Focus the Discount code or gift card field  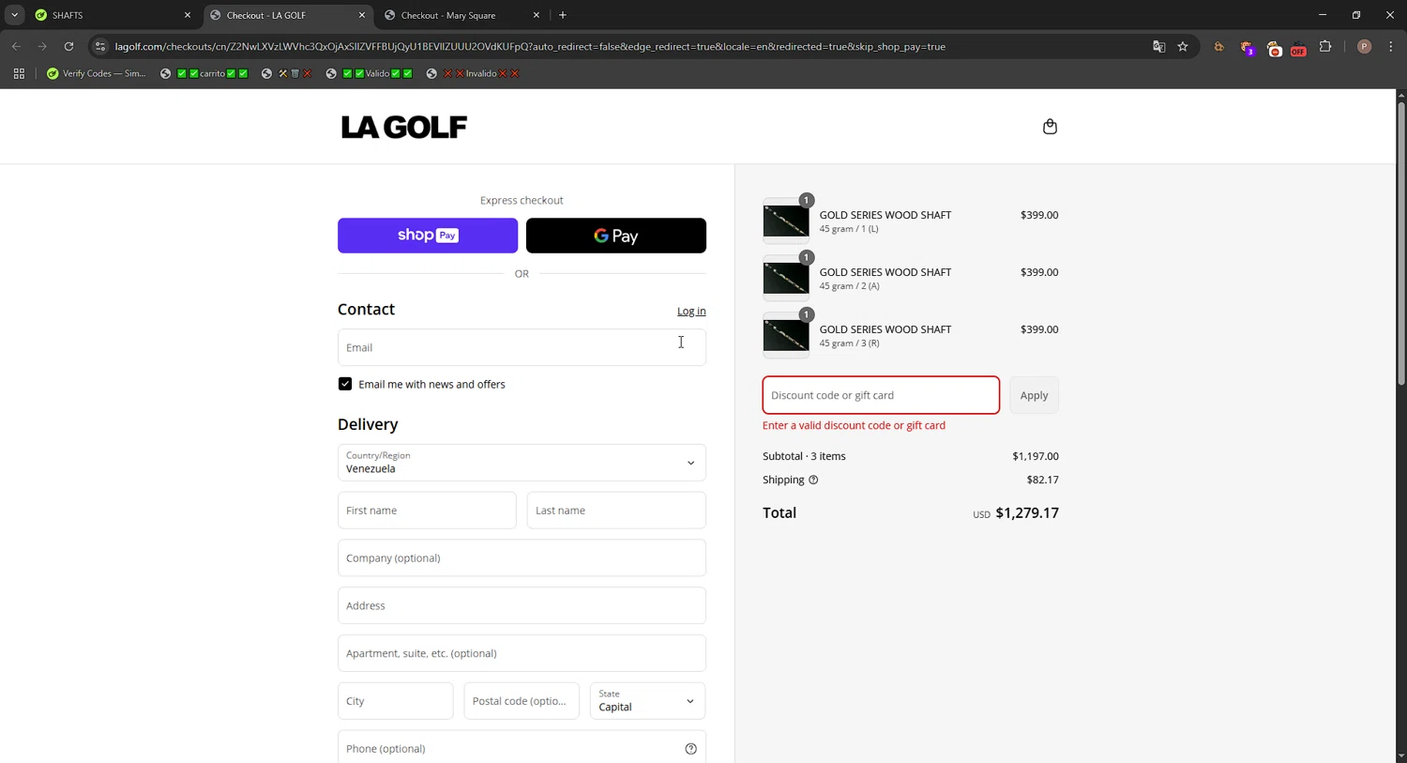(881, 395)
